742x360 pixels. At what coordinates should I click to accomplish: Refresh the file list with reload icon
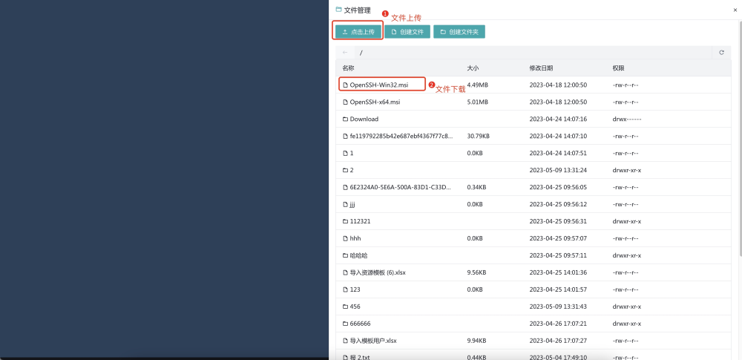(x=721, y=53)
